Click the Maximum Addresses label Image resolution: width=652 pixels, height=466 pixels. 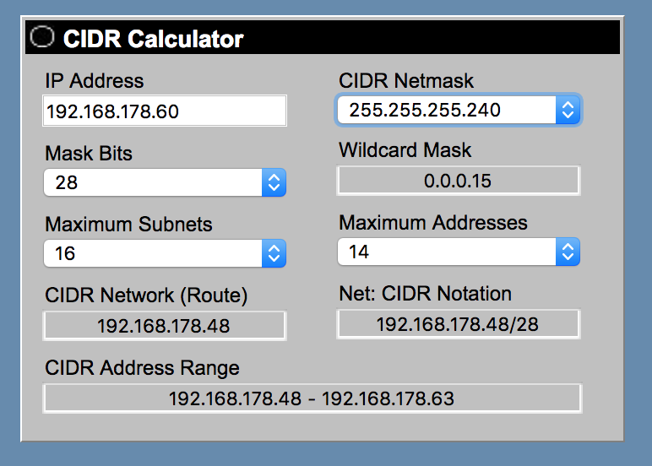pyautogui.click(x=433, y=222)
